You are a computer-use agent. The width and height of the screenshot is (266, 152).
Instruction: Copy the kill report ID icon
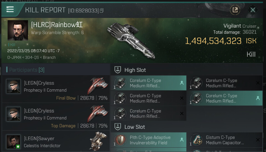coord(102,11)
